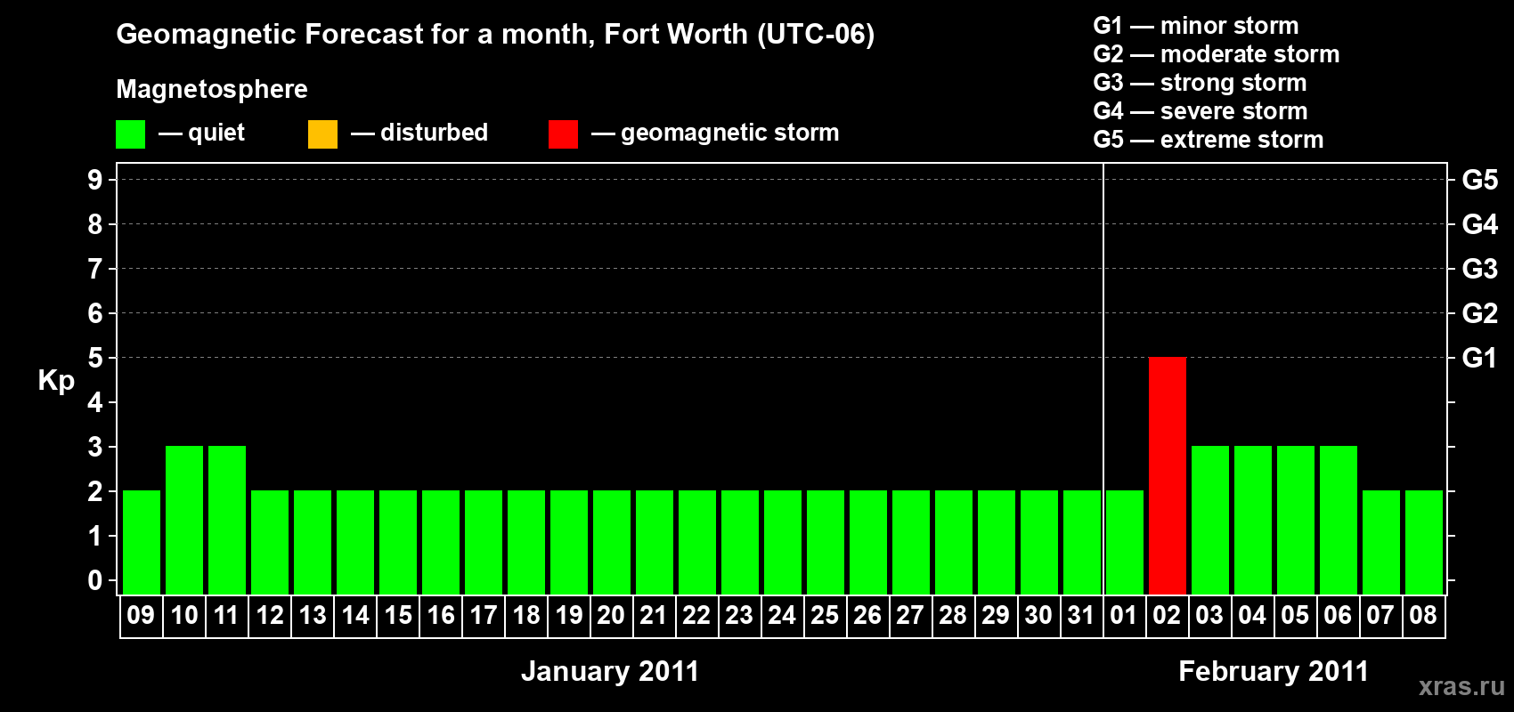Click the 'G3 — strong storm' legend line
The height and width of the screenshot is (712, 1514).
(x=1200, y=83)
